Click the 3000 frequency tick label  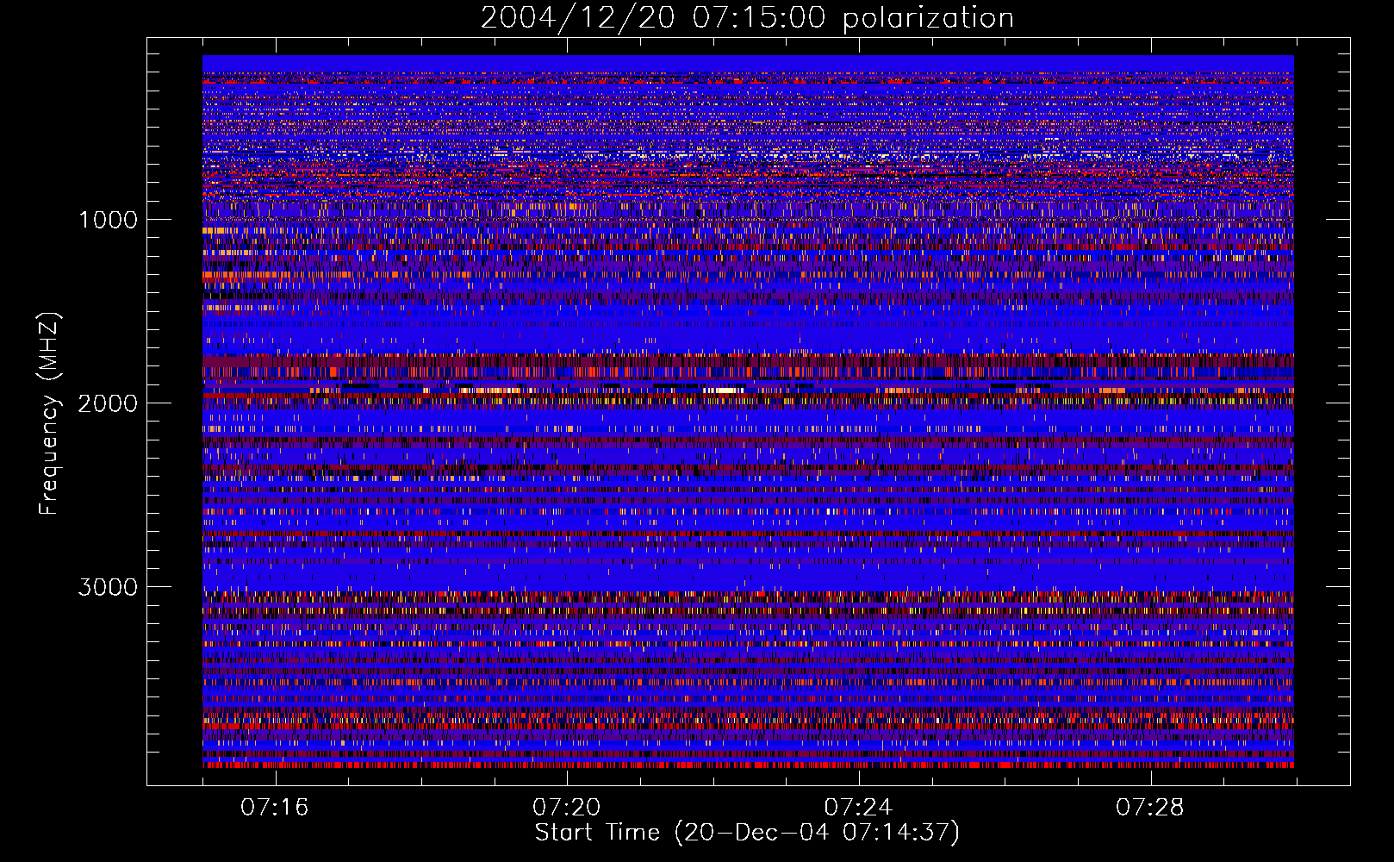click(x=108, y=587)
